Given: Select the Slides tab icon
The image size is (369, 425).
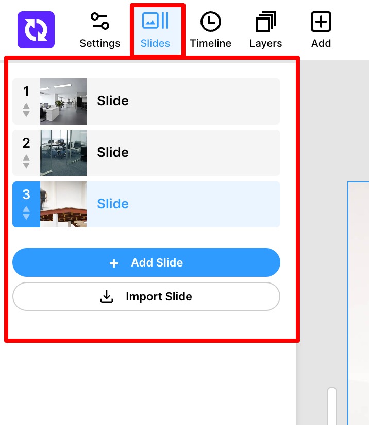Looking at the screenshot, I should click(x=155, y=21).
